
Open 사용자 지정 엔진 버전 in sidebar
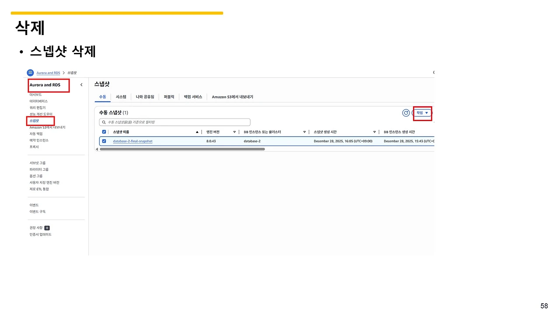pyautogui.click(x=44, y=182)
